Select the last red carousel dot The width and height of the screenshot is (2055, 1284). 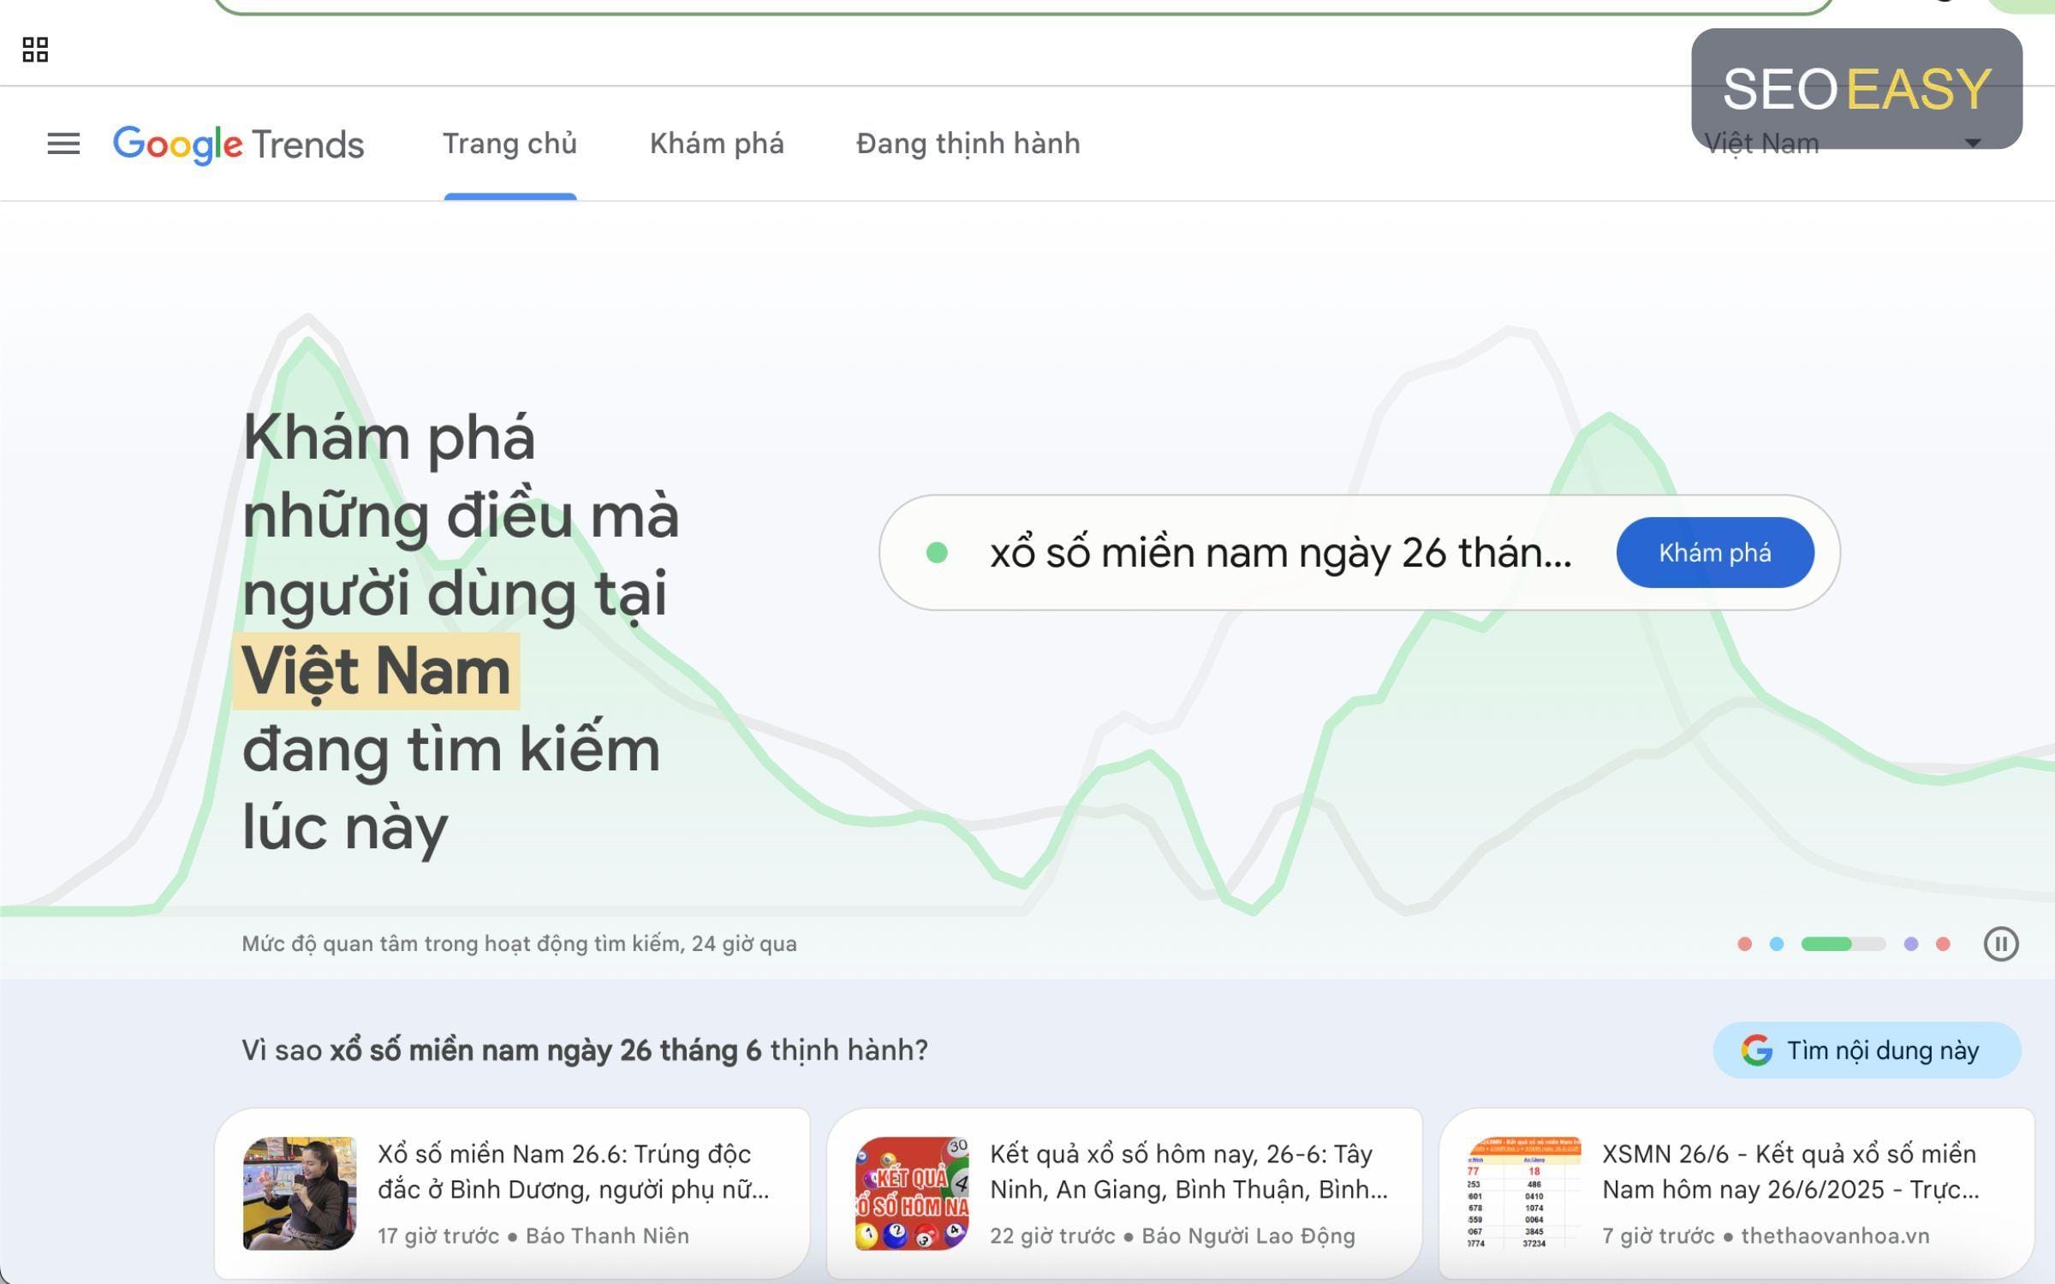(x=1943, y=943)
